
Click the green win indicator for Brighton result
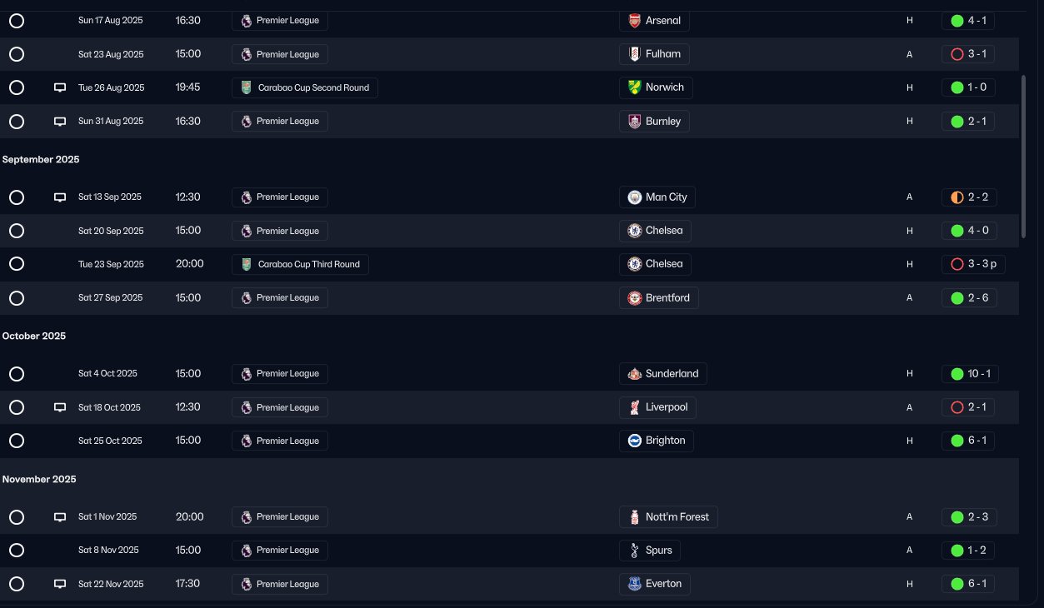(957, 441)
